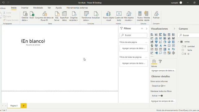The height and width of the screenshot is (112, 199).
Task: Open Filtros de todas las páginas options
Action: [146, 57]
